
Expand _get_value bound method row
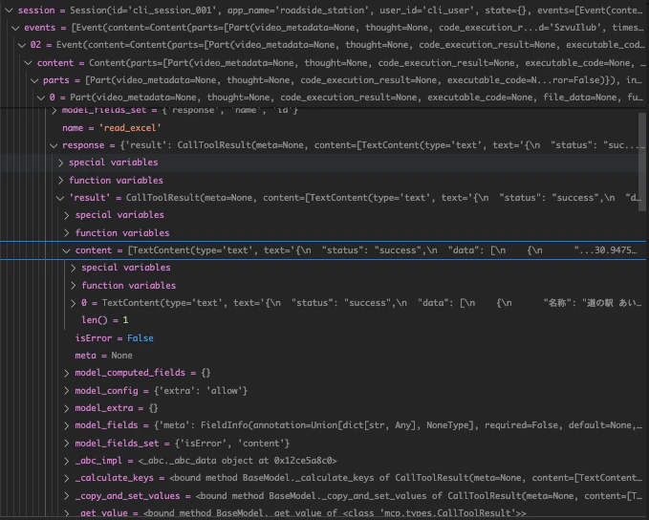[x=67, y=513]
